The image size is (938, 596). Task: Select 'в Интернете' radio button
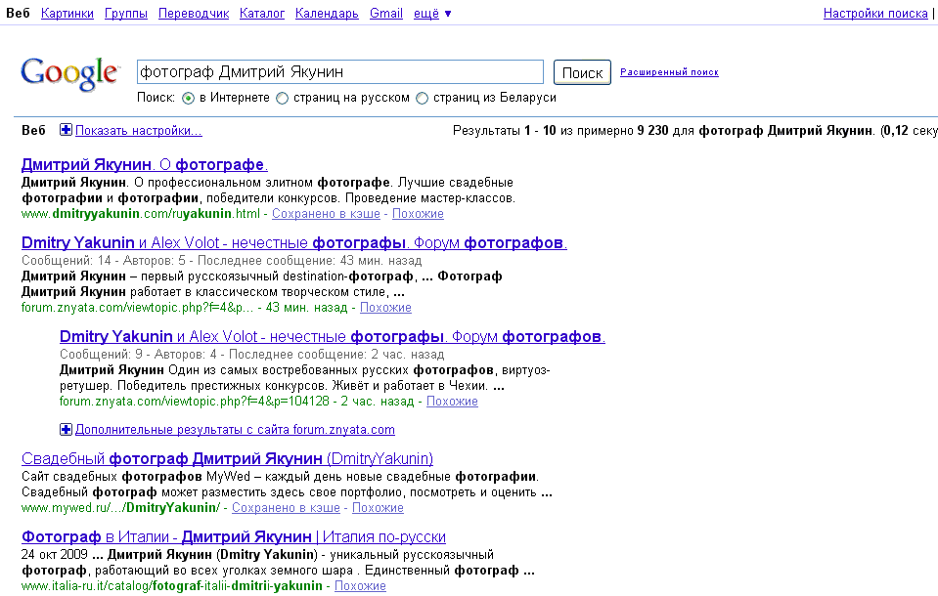pos(188,98)
